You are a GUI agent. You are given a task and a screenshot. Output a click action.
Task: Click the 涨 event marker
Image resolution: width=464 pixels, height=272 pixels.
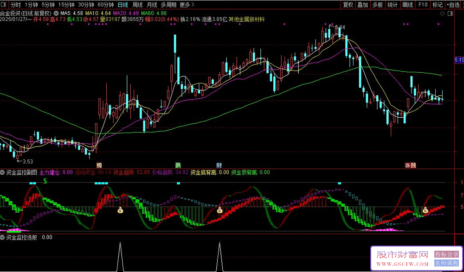click(x=407, y=165)
